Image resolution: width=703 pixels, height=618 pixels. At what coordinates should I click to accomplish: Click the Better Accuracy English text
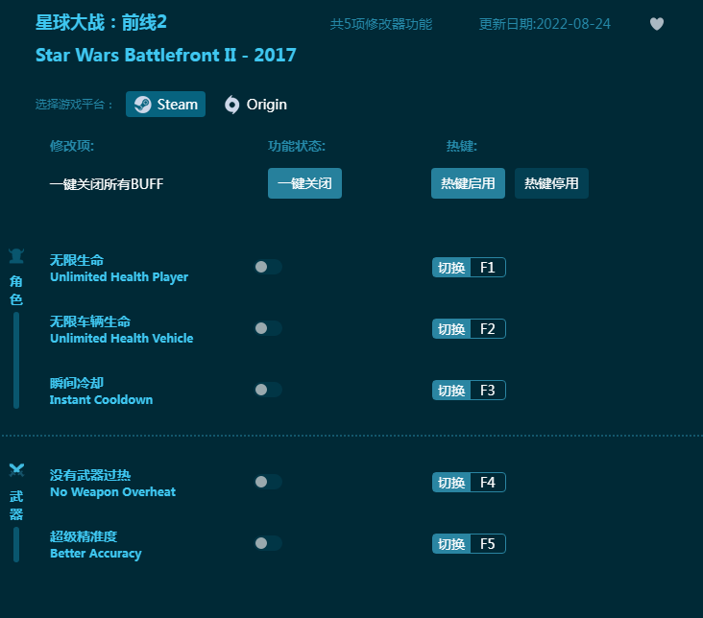96,554
